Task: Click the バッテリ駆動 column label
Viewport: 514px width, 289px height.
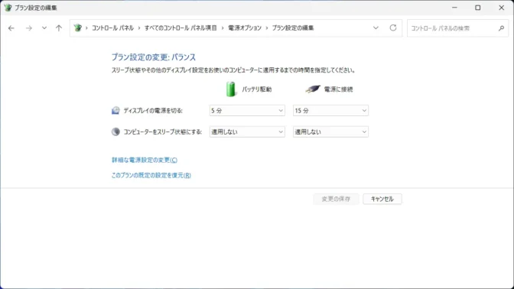Action: click(257, 89)
